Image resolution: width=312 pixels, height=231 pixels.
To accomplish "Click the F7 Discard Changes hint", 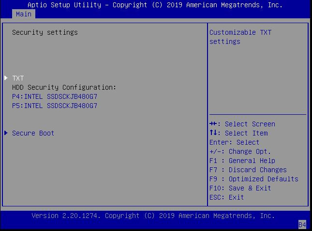I will coord(248,170).
